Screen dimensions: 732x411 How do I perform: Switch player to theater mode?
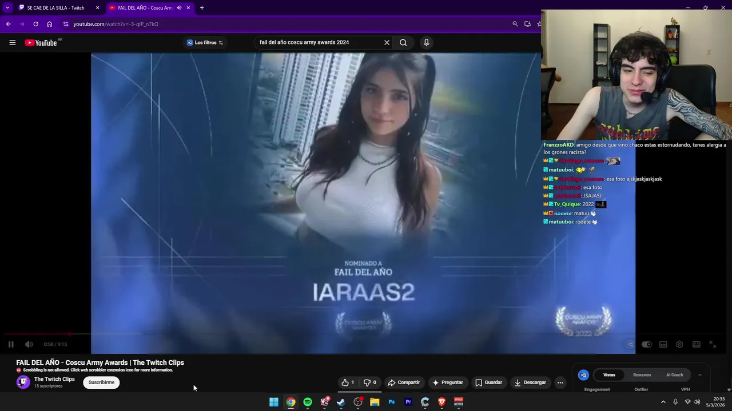pyautogui.click(x=696, y=344)
